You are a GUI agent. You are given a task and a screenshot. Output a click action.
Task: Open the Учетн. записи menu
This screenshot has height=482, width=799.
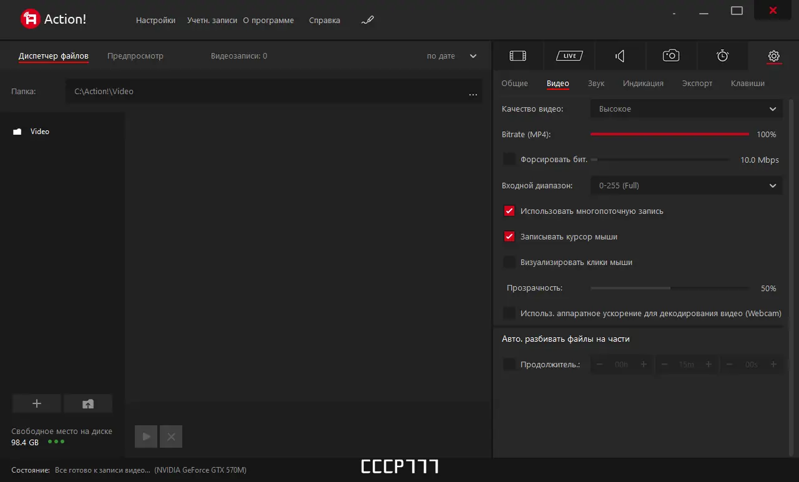[212, 20]
